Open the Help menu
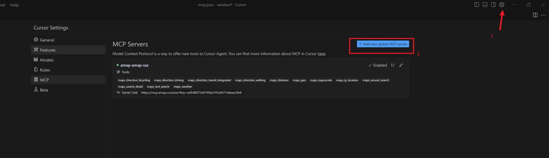Image resolution: width=549 pixels, height=158 pixels. pyautogui.click(x=14, y=5)
